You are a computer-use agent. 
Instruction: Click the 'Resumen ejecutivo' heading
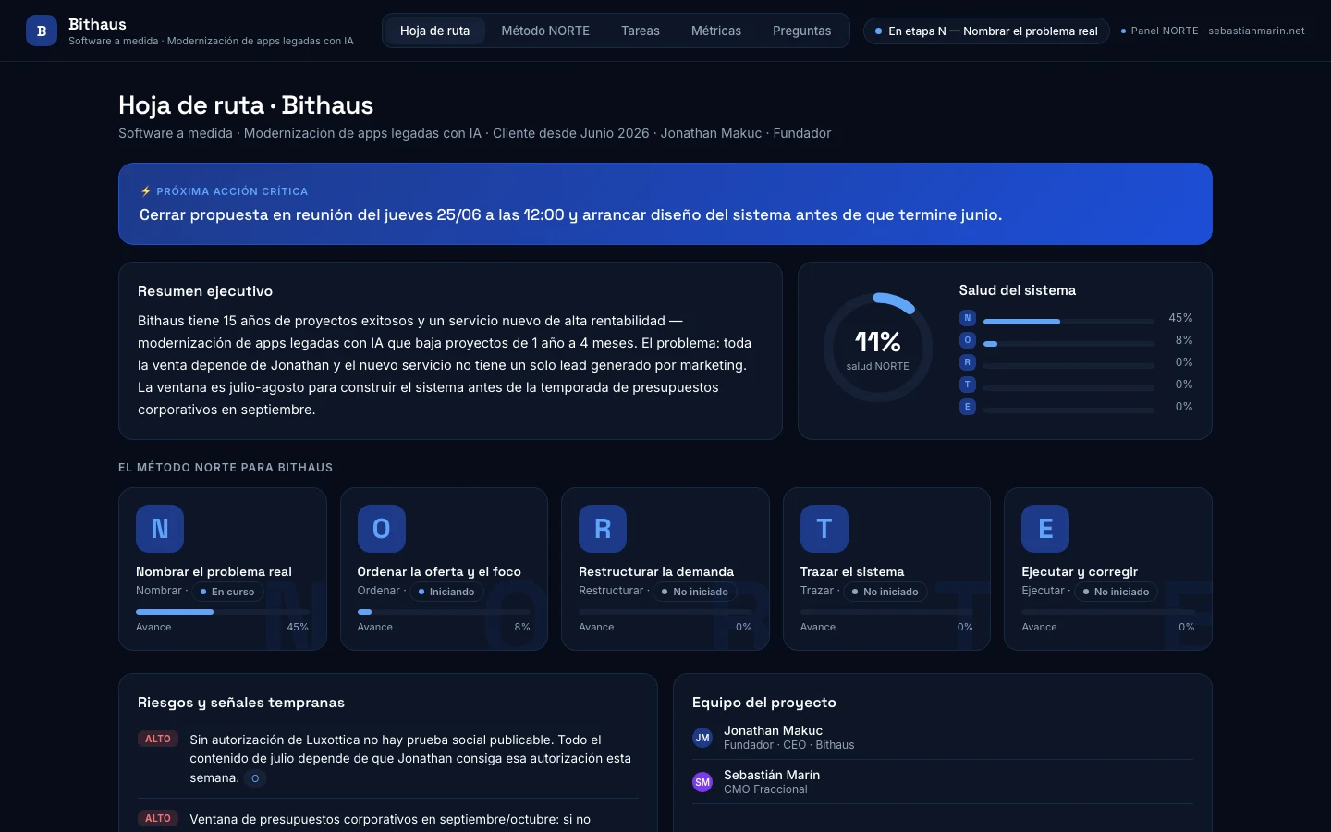[x=205, y=291]
